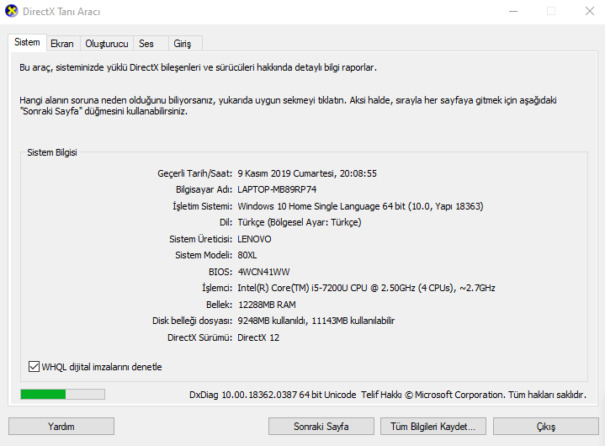Click the disabled maximize window icon
Viewport: 605px width, 446px height.
tap(551, 11)
